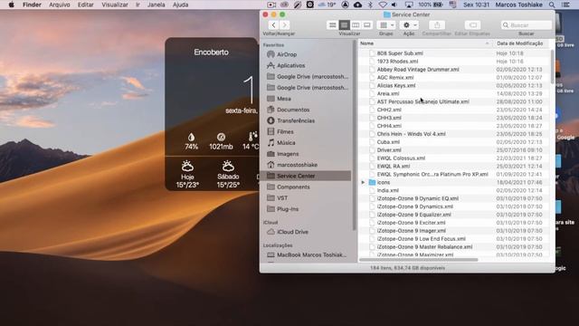Viewport: 579px width, 326px height.
Task: Open the Ir menu
Action: pos(138,5)
